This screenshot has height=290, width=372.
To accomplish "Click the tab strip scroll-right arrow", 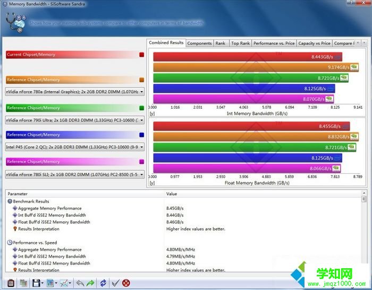I will click(364, 43).
